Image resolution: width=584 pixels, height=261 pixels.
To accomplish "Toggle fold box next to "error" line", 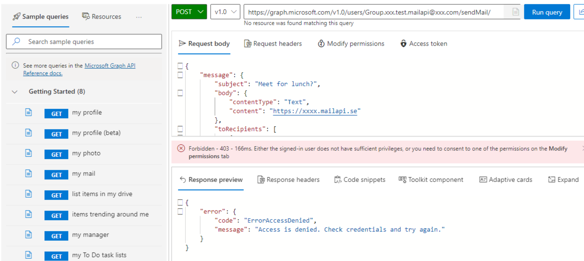I will click(180, 211).
